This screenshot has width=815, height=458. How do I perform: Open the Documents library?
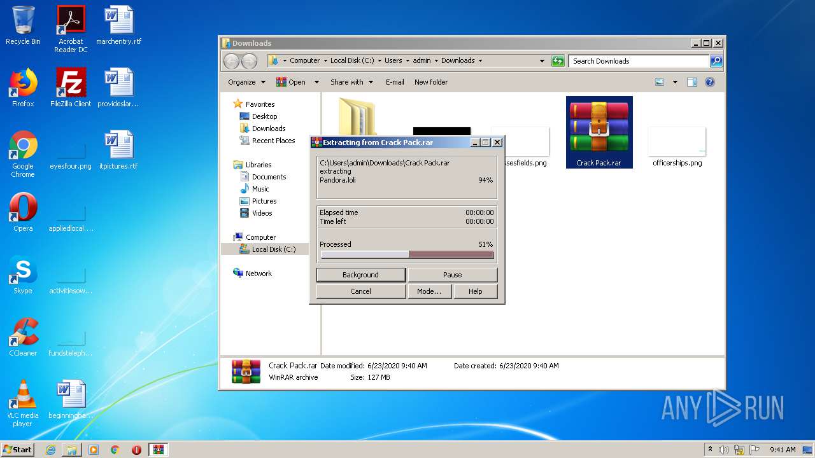click(263, 177)
